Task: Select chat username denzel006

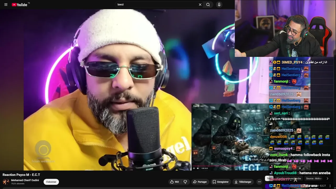Action: (278, 137)
